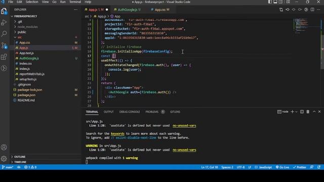This screenshot has width=324, height=182.
Task: Open the Source Control view
Action: pyautogui.click(x=4, y=45)
